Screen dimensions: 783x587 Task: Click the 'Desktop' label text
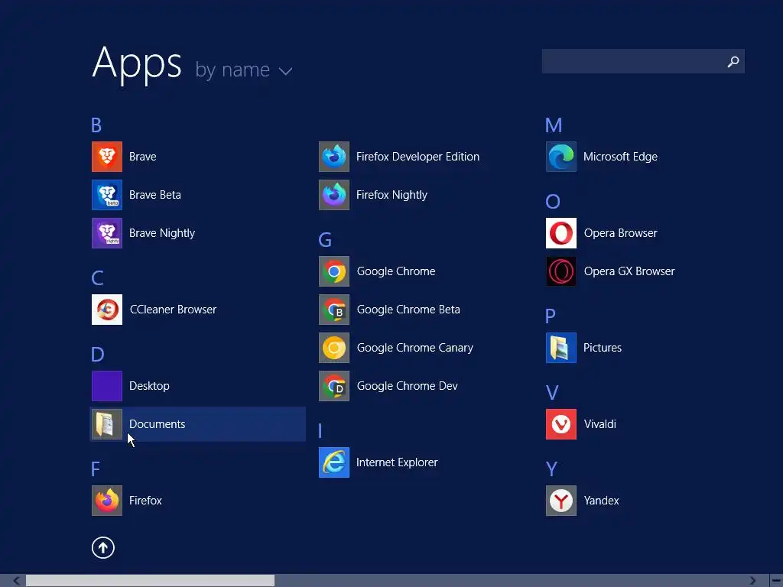[149, 386]
